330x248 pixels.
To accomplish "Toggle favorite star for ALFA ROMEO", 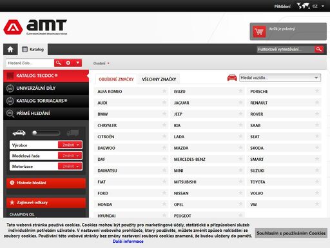I will [x=164, y=91].
